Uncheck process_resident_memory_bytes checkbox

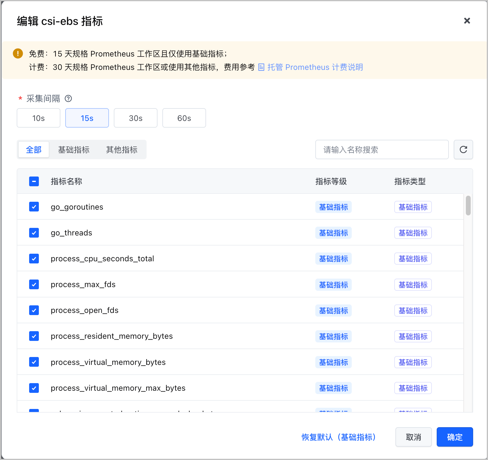click(34, 336)
